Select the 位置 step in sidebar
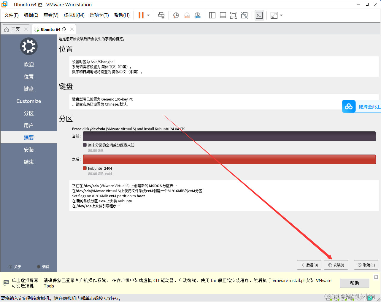The height and width of the screenshot is (302, 381). 29,77
